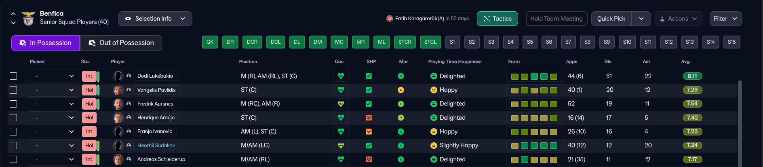This screenshot has width=763, height=167.
Task: Open the picked position dropdown for Vangelis Pavlidis
Action: click(54, 90)
